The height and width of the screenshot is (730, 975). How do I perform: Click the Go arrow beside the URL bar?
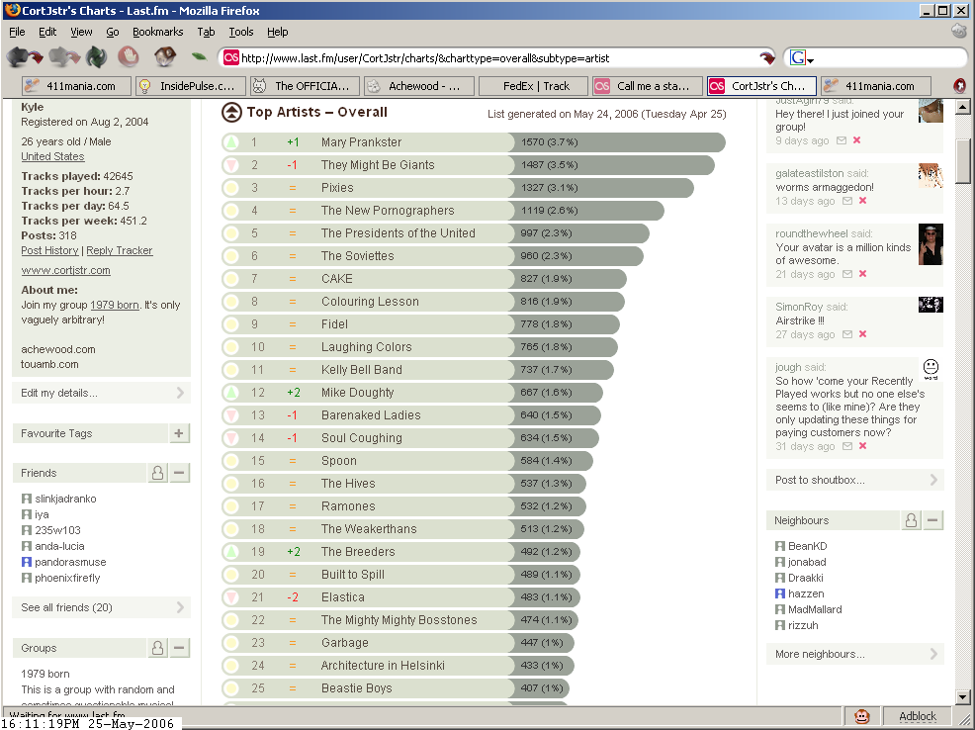coord(766,57)
